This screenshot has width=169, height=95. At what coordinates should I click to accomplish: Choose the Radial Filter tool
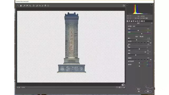(x=48, y=6)
